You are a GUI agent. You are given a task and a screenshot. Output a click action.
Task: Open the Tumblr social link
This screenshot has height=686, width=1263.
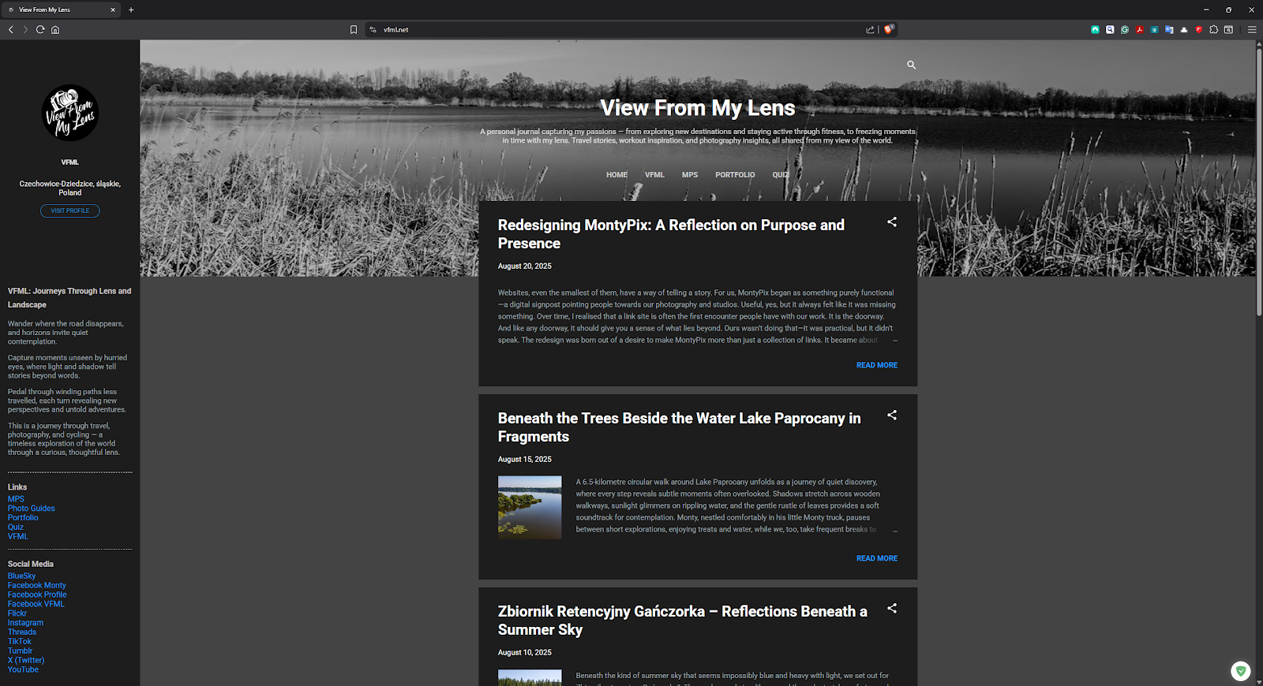[x=20, y=651]
